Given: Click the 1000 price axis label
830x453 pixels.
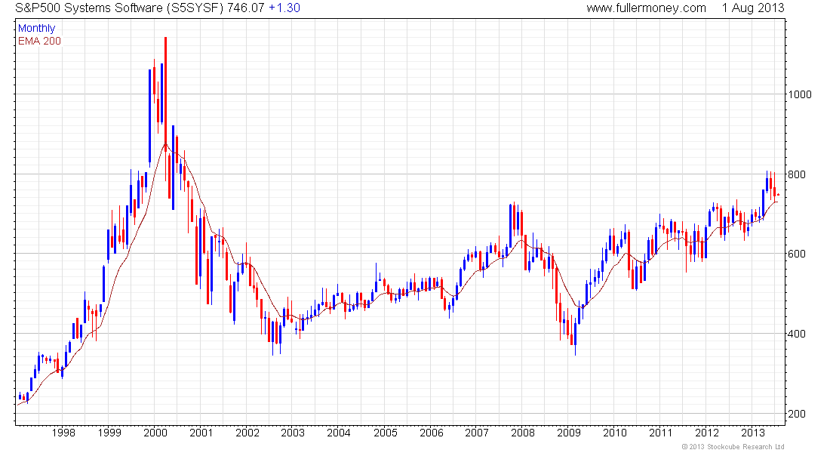Looking at the screenshot, I should pyautogui.click(x=800, y=94).
